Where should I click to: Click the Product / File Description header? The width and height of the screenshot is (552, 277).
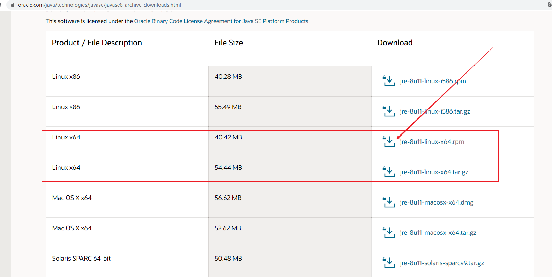tap(97, 43)
